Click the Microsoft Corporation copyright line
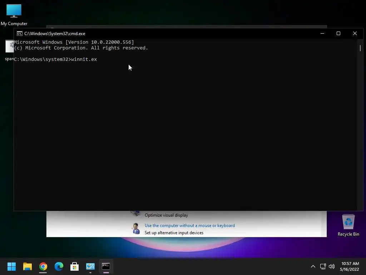This screenshot has height=275, width=366. [81, 48]
